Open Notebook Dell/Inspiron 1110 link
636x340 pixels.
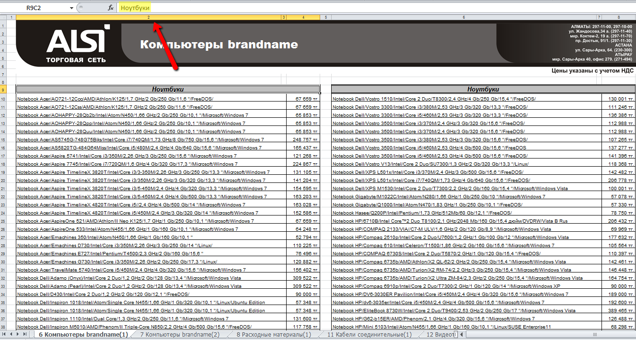123,318
